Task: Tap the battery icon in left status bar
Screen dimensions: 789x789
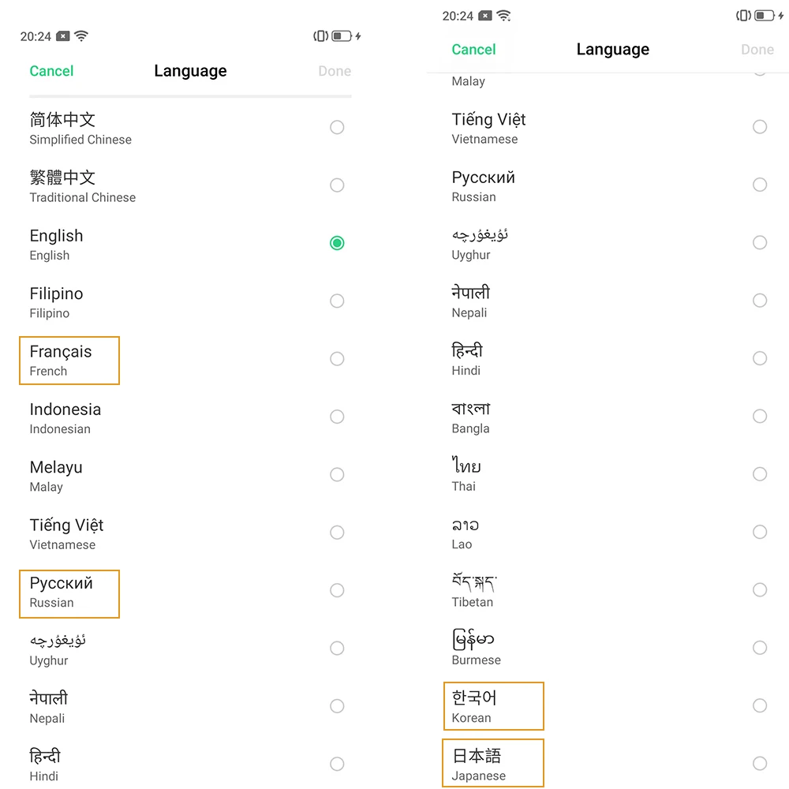Action: (x=341, y=36)
